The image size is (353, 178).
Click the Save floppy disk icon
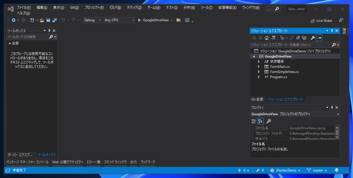pos(48,20)
